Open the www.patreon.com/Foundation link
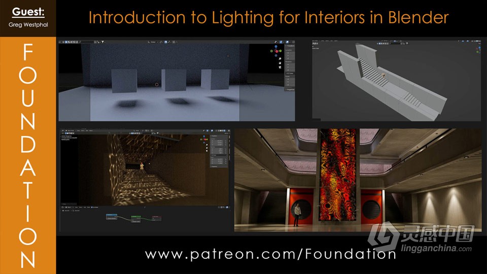This screenshot has width=487, height=274. coord(270,254)
